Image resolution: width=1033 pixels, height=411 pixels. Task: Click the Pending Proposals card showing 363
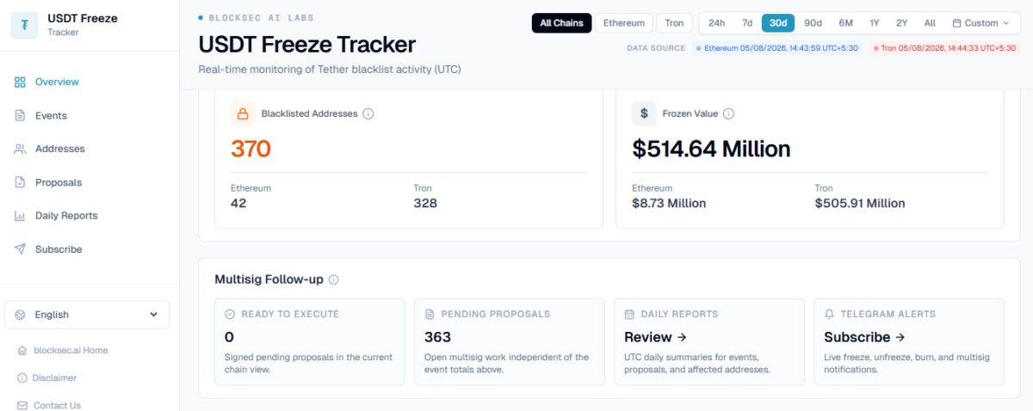tap(510, 342)
